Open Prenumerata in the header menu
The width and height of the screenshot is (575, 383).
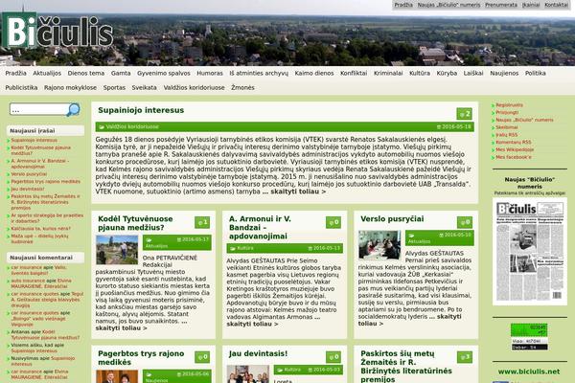(501, 5)
